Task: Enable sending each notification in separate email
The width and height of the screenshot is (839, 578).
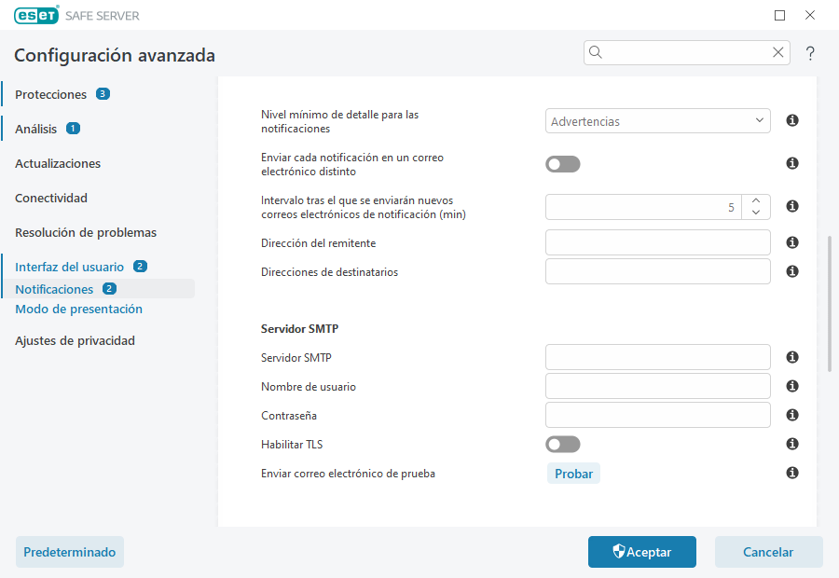Action: tap(562, 163)
